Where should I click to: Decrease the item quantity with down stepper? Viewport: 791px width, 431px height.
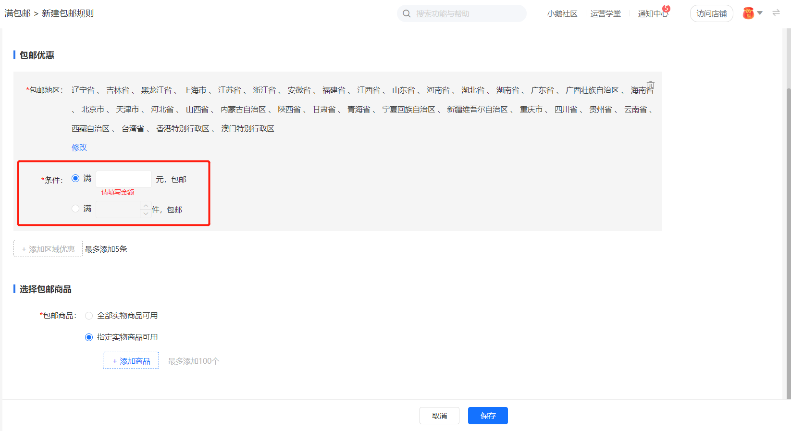pos(146,213)
